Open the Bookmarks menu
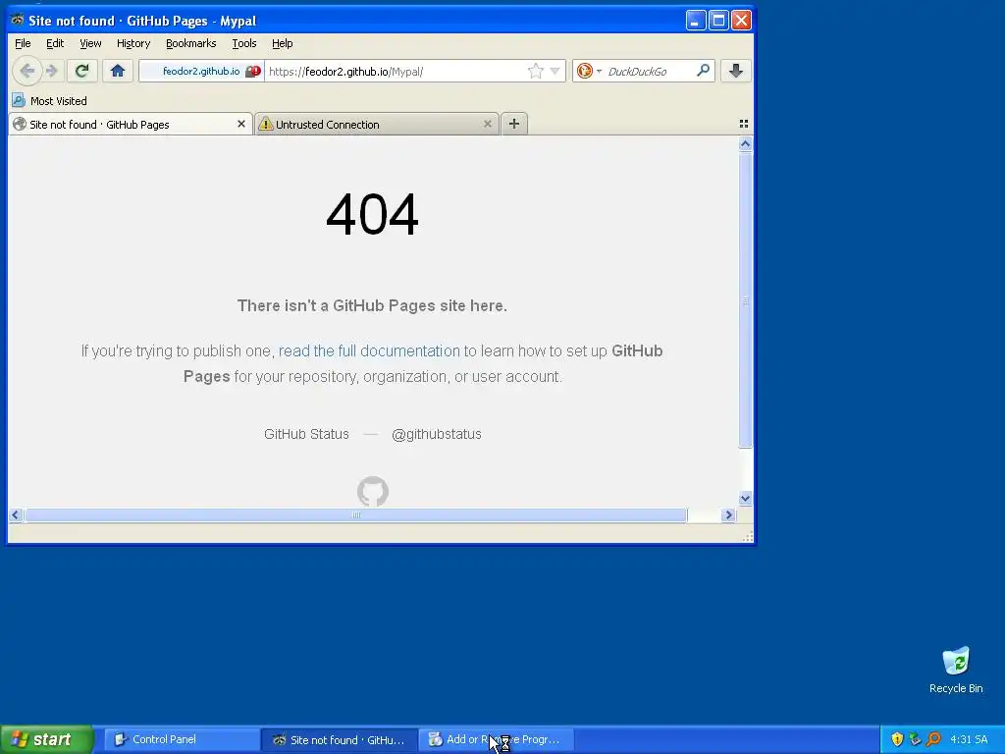This screenshot has width=1005, height=754. (191, 43)
